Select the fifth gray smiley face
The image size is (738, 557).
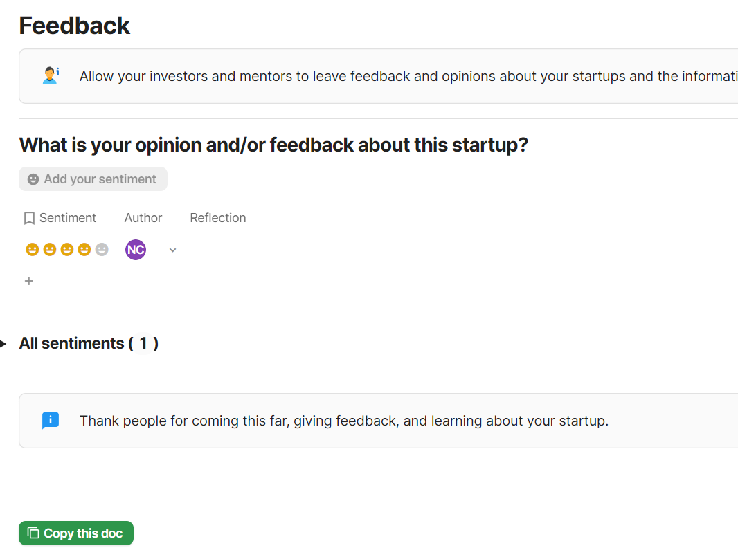pyautogui.click(x=102, y=250)
